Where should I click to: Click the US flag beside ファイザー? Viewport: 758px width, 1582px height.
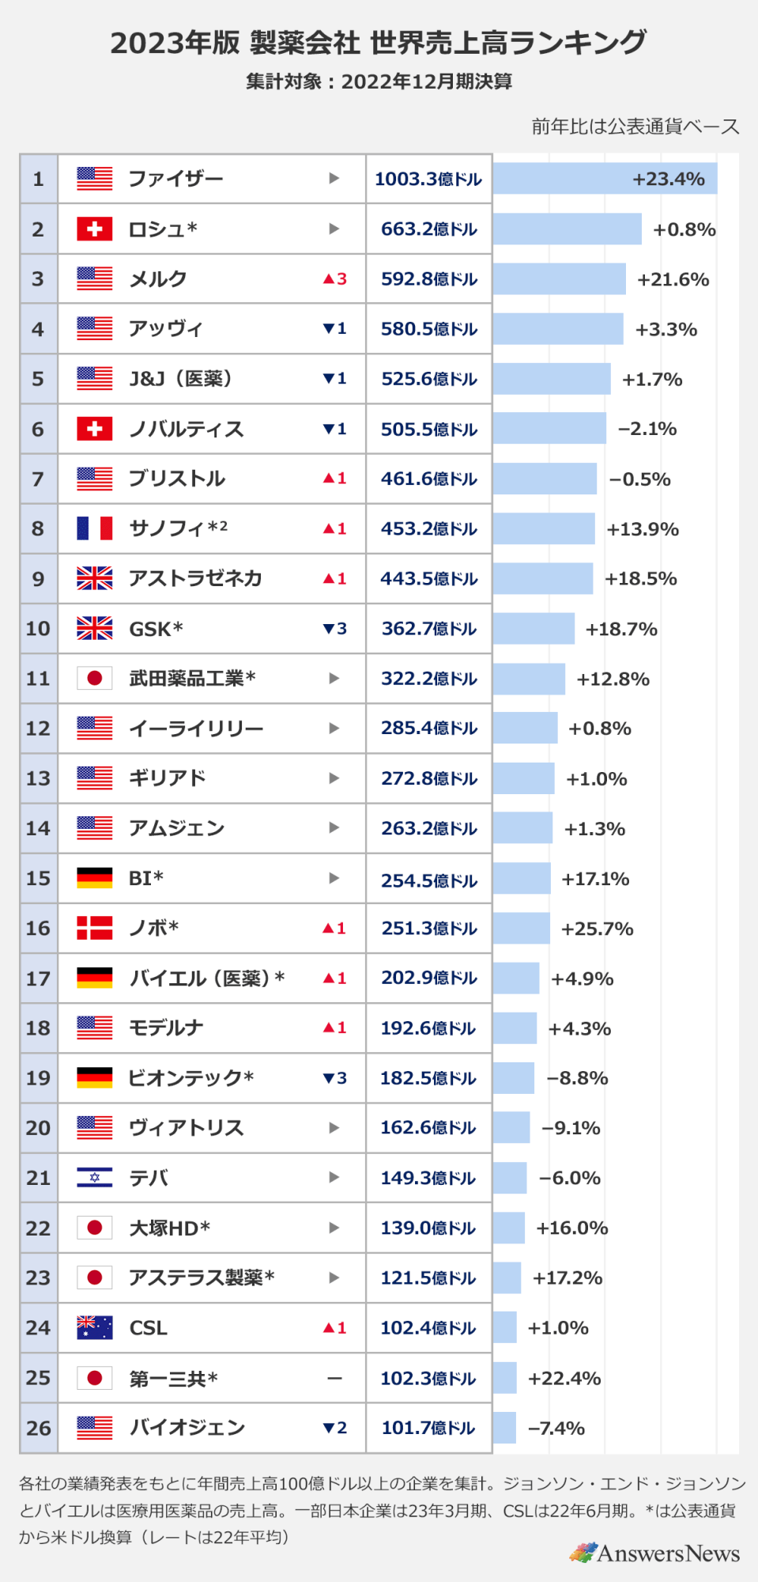click(94, 179)
